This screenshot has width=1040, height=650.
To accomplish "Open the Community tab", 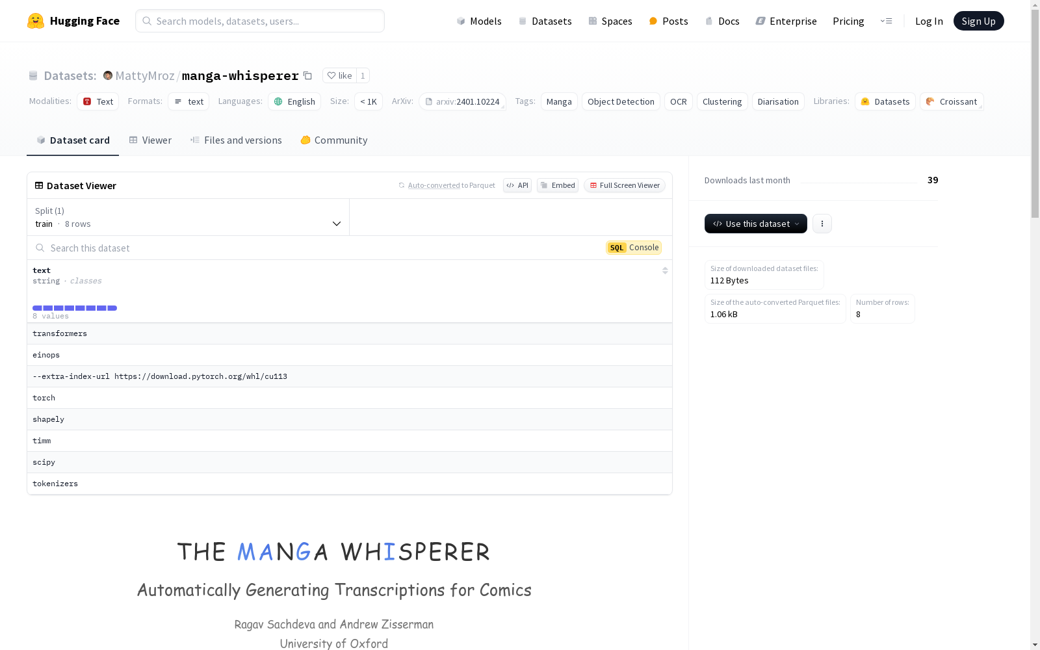I will pos(334,140).
